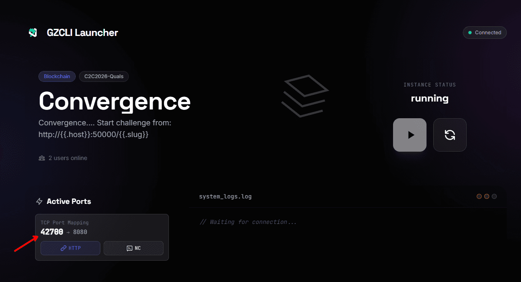This screenshot has height=282, width=521.
Task: Click the grey dot in the log header
Action: pyautogui.click(x=494, y=196)
